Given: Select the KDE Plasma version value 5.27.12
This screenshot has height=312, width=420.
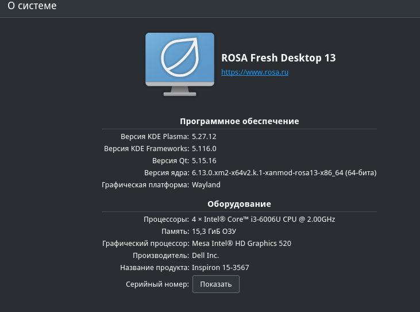Looking at the screenshot, I should (x=204, y=136).
